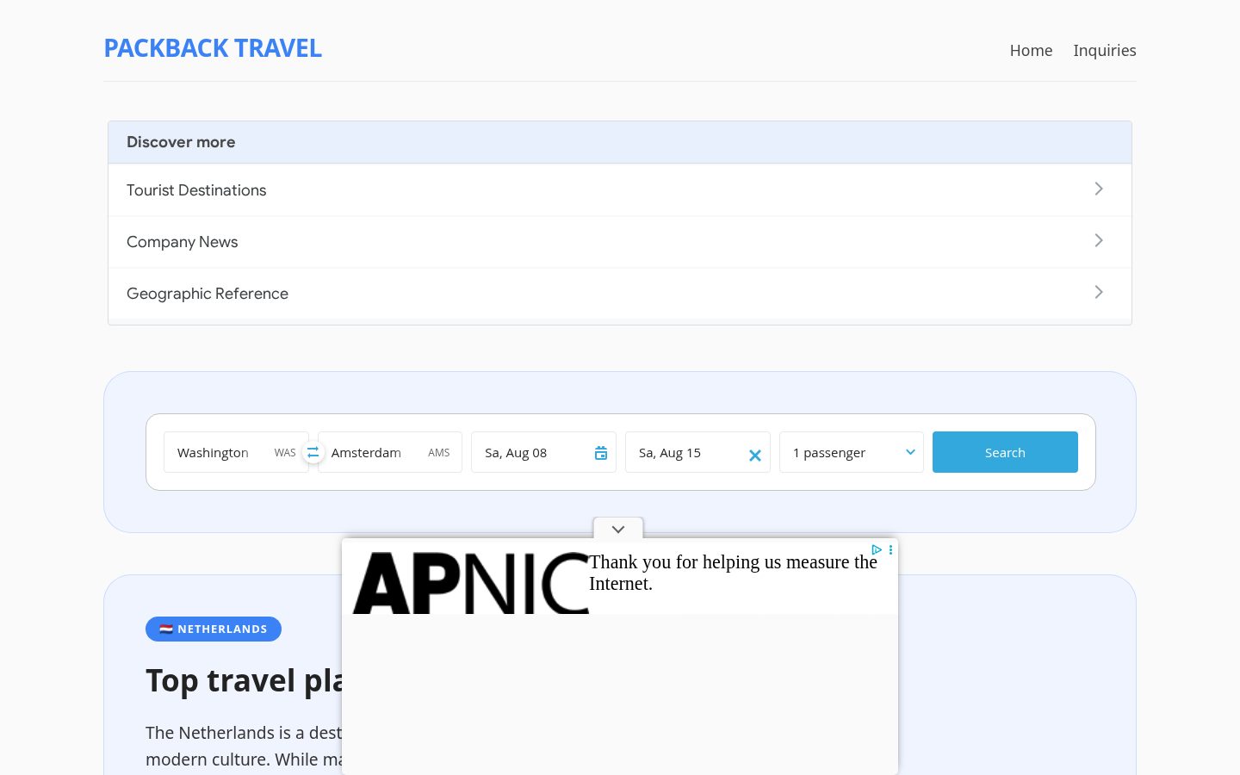Image resolution: width=1240 pixels, height=775 pixels.
Task: Expand the Company News chevron arrow
Action: [x=1099, y=240]
